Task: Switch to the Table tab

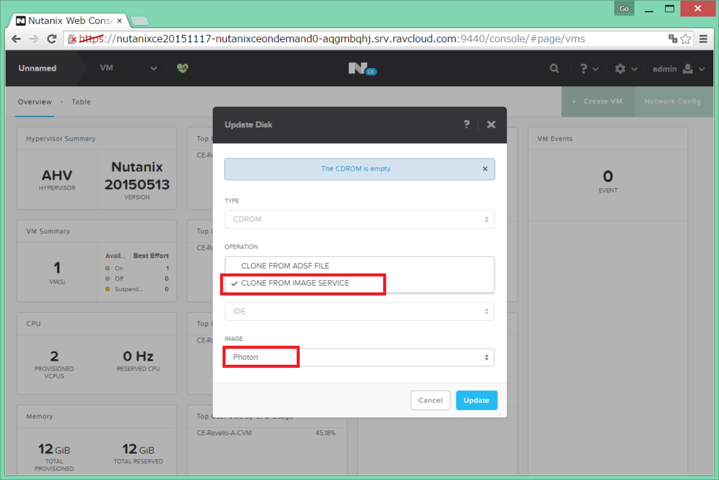Action: click(x=81, y=102)
